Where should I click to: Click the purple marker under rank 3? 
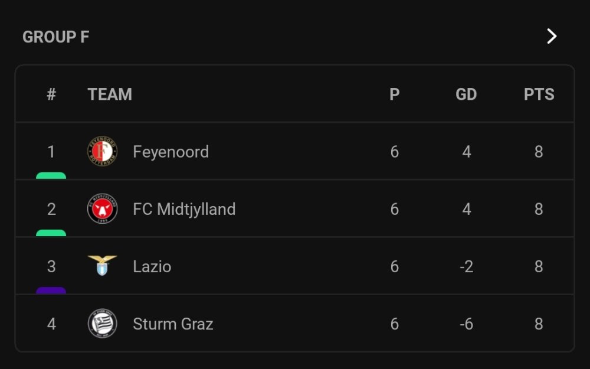tap(51, 290)
